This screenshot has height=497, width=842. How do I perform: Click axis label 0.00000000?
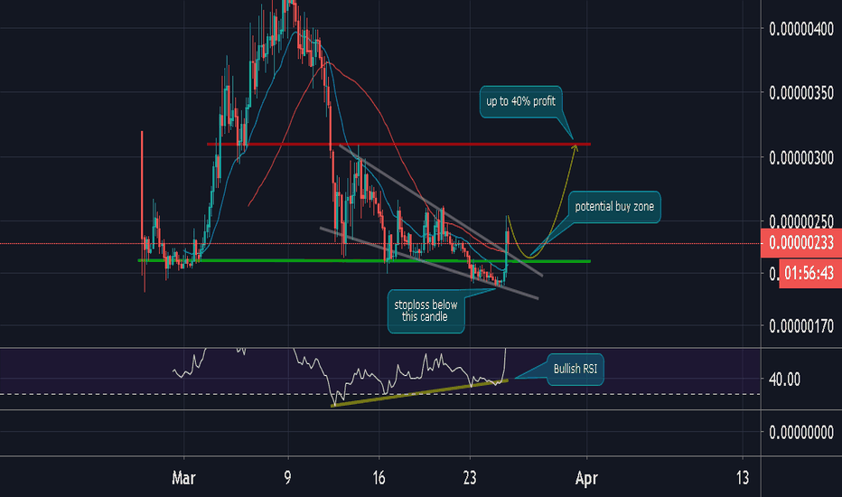click(801, 432)
